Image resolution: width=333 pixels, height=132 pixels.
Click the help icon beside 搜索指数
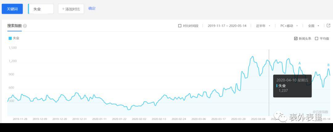(x=25, y=26)
